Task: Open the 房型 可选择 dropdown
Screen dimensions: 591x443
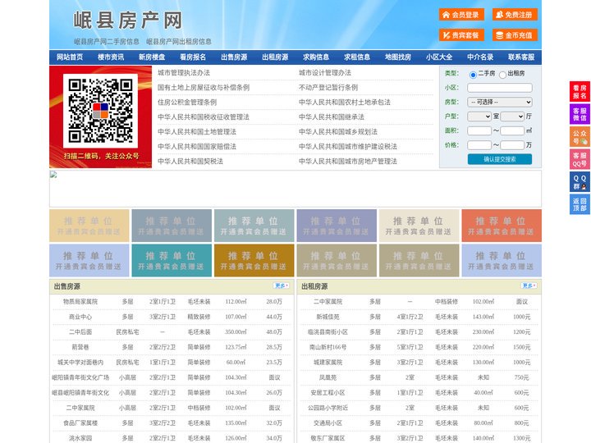Action: coord(500,102)
